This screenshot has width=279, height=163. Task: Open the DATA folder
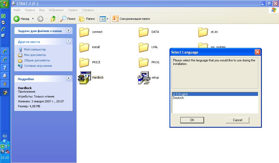[x=144, y=32]
